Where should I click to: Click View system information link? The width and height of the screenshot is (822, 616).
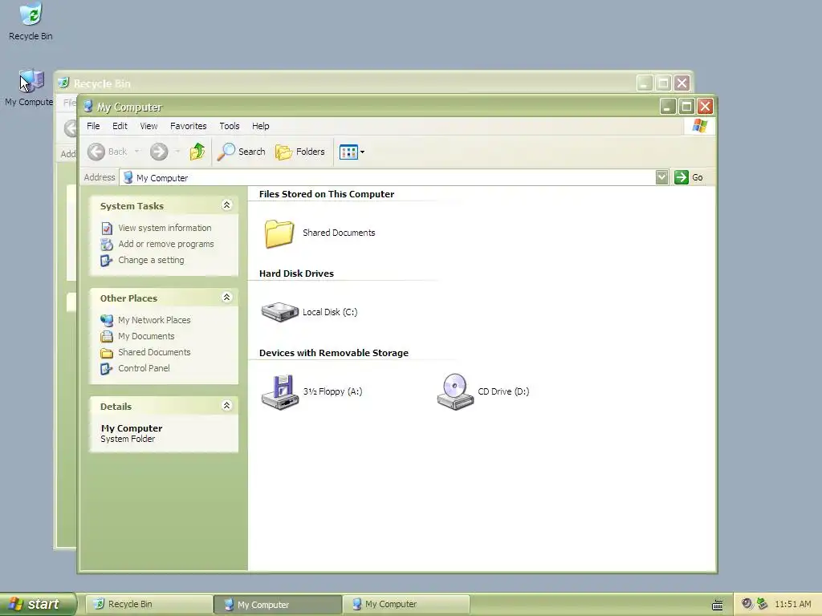tap(165, 228)
